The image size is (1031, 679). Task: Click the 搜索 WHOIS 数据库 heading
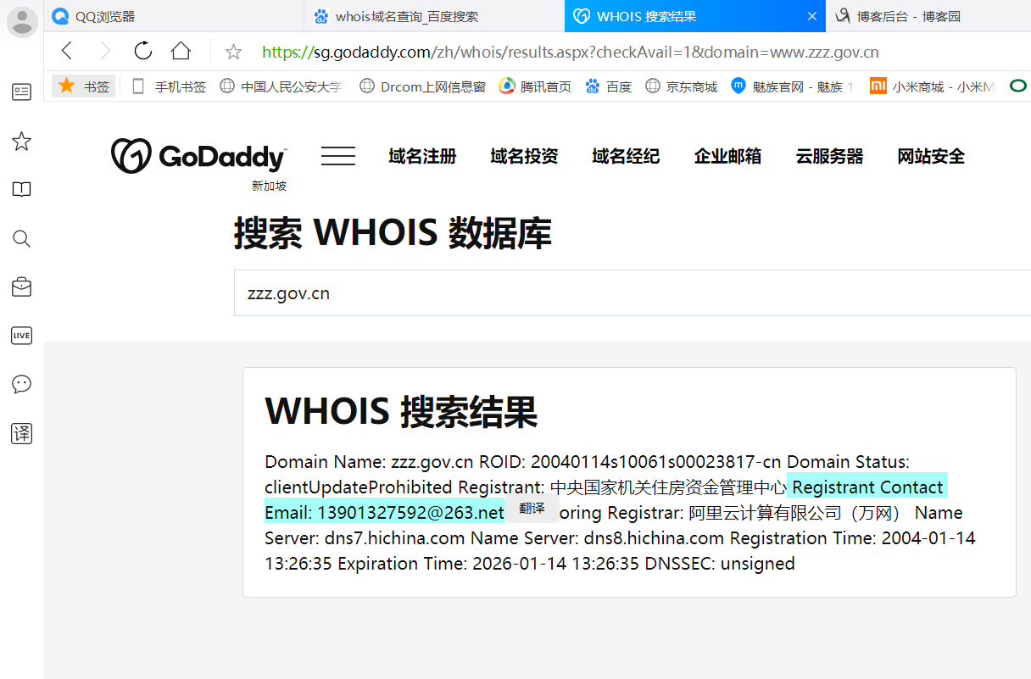point(393,233)
